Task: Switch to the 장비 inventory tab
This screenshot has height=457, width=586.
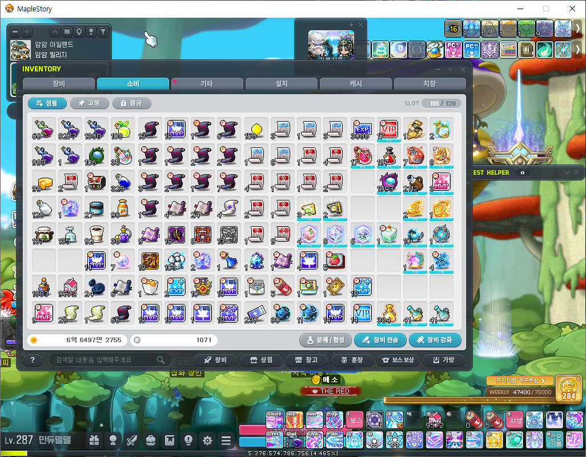Action: (59, 84)
